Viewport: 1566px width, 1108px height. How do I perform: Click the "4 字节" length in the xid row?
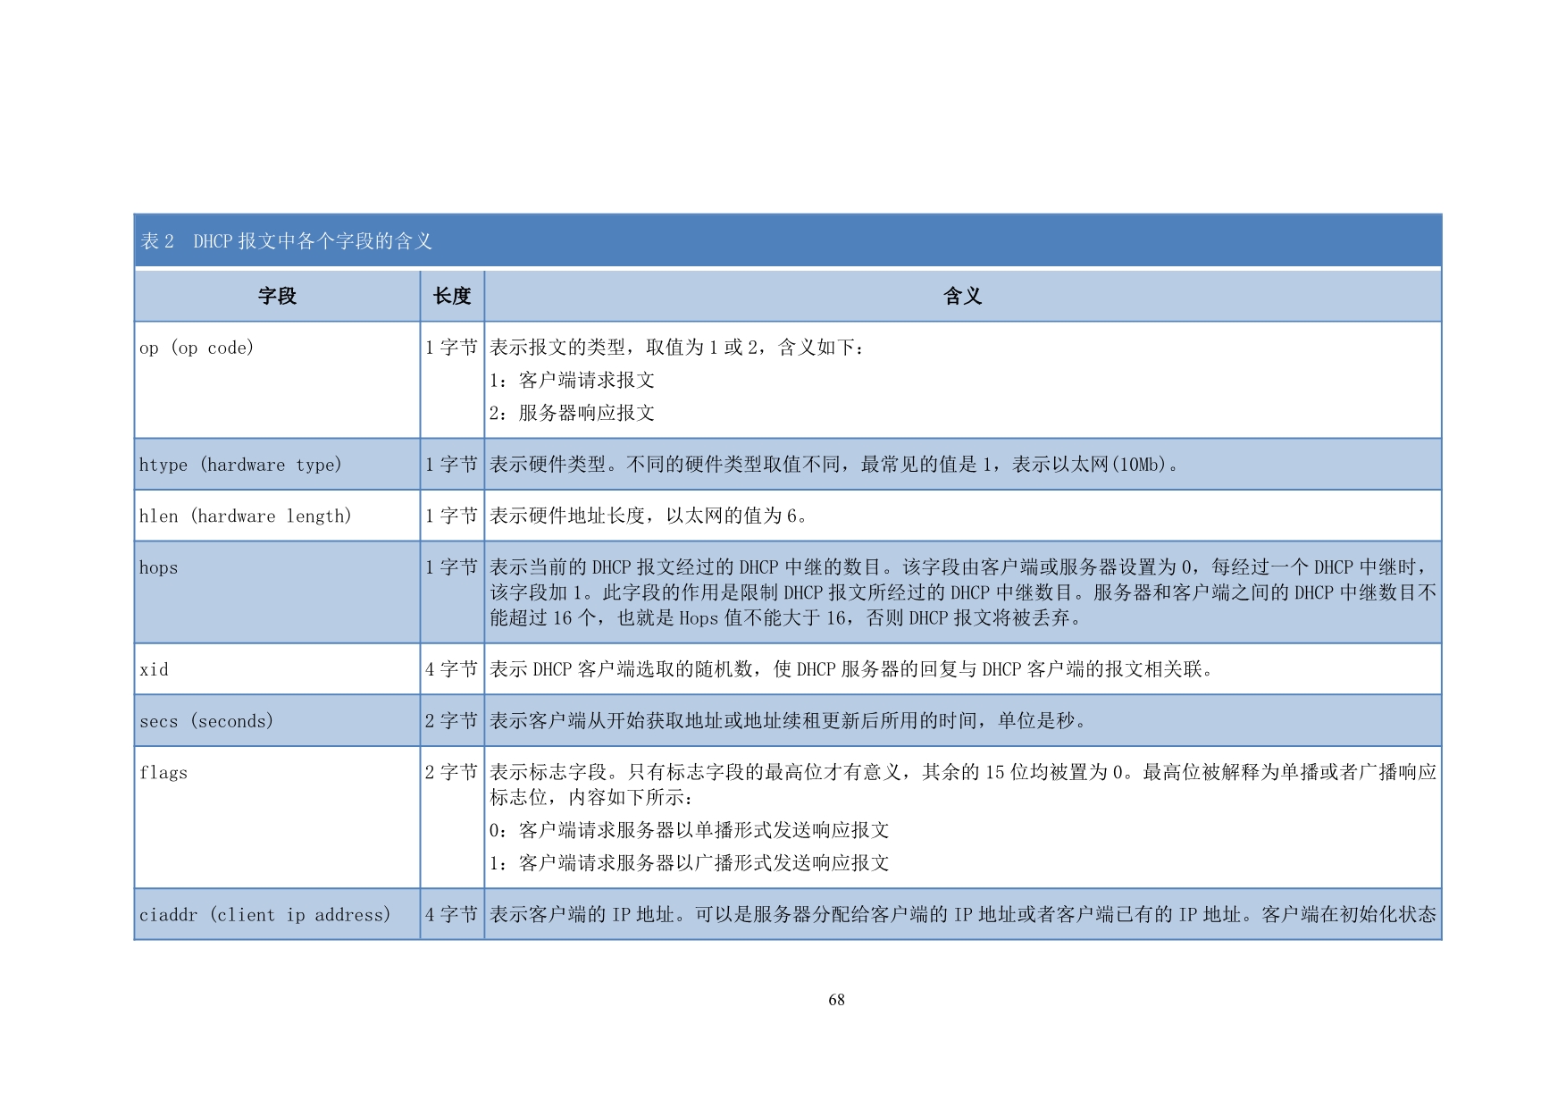click(452, 669)
